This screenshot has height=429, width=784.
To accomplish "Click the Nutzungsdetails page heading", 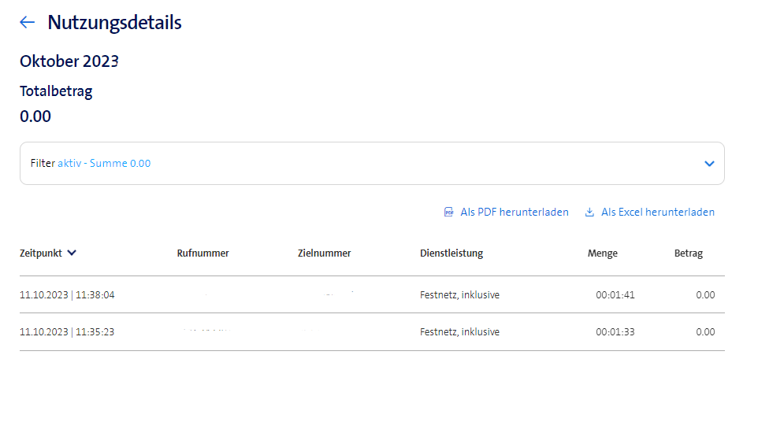I will [114, 23].
